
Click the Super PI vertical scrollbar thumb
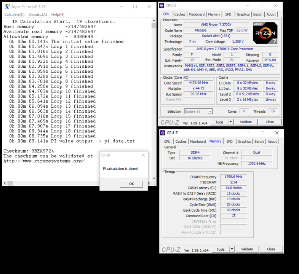click(154, 25)
